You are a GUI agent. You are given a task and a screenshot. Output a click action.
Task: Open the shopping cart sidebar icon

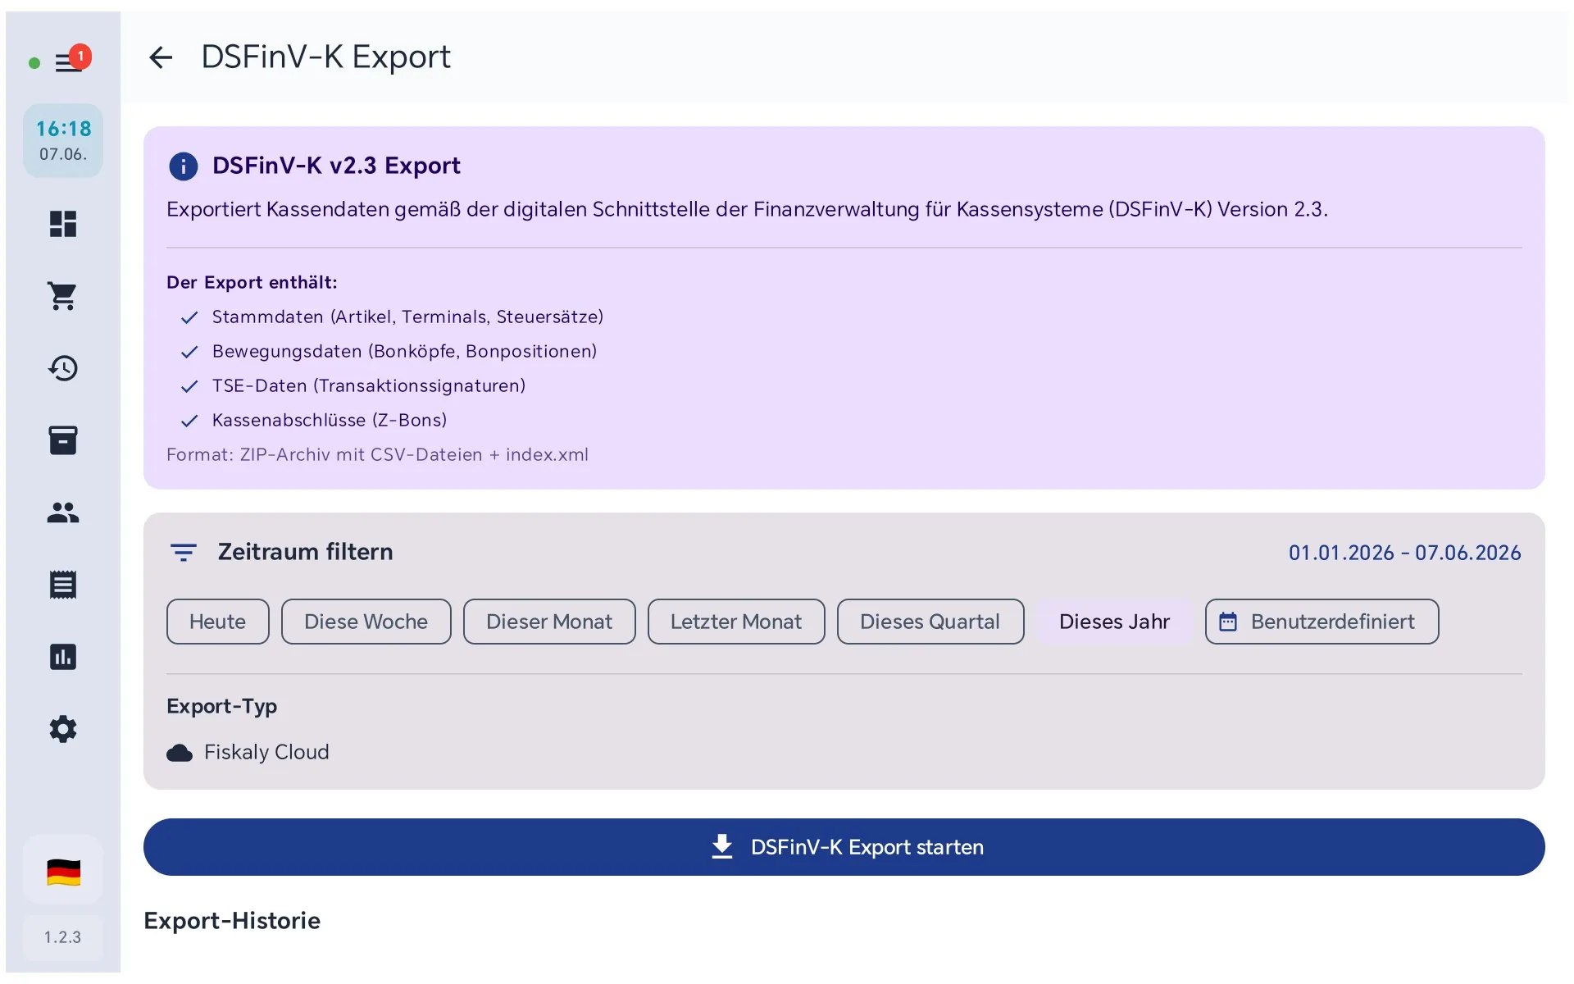click(63, 296)
